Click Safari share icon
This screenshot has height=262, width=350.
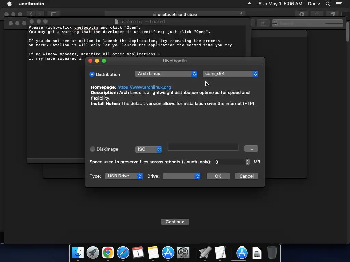317,14
